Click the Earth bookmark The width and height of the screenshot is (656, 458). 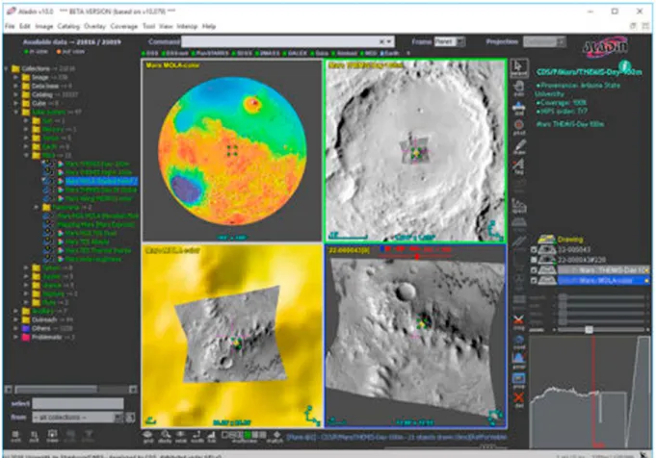389,53
